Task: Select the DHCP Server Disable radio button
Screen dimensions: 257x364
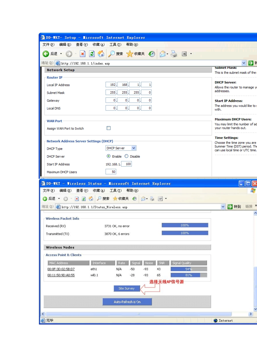Action: (x=126, y=156)
